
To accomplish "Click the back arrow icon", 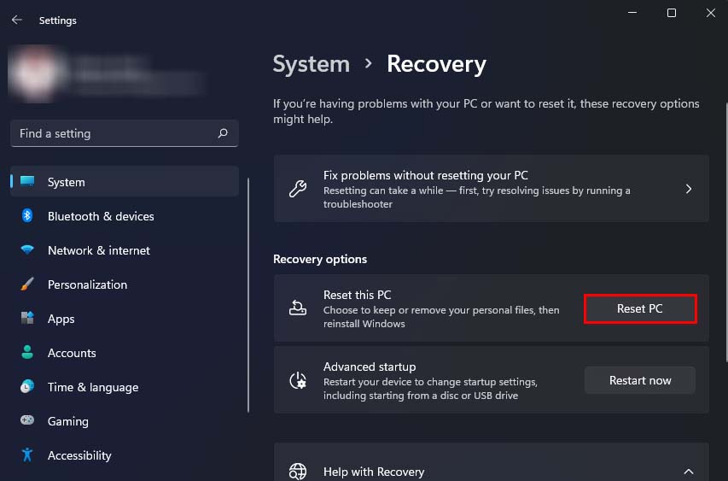I will [x=17, y=20].
